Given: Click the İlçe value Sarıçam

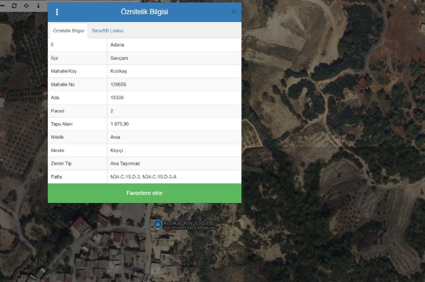Looking at the screenshot, I should [119, 58].
